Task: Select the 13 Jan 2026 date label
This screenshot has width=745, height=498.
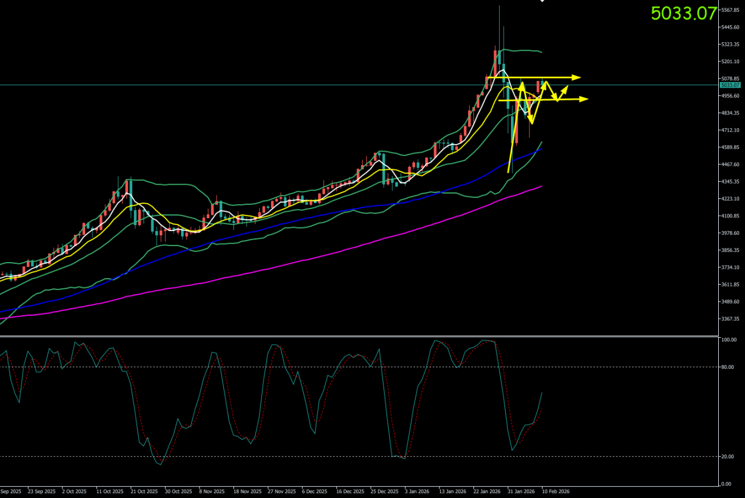Action: (452, 492)
